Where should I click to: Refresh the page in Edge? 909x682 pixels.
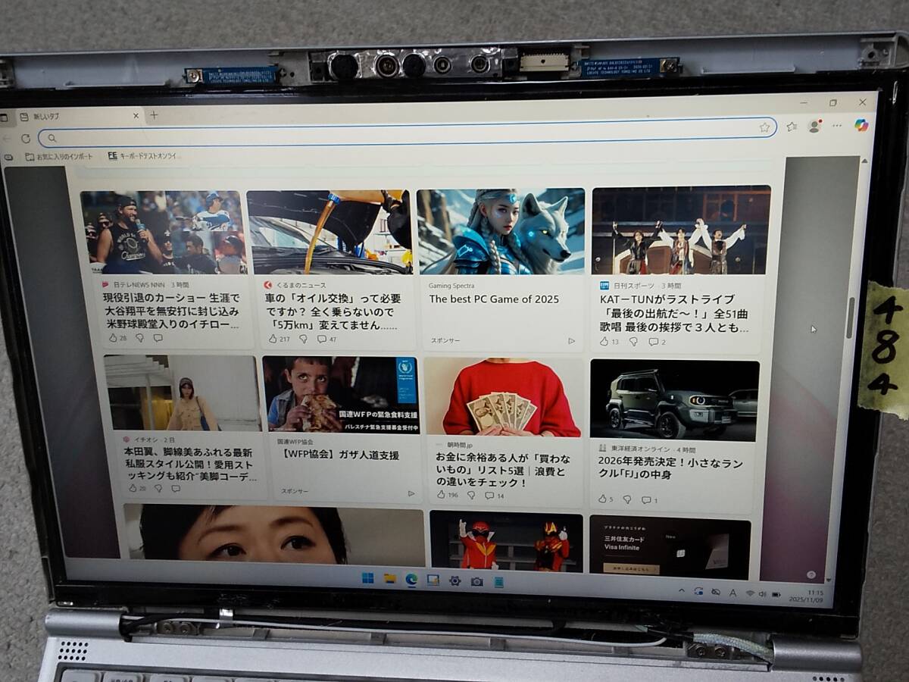coord(26,139)
